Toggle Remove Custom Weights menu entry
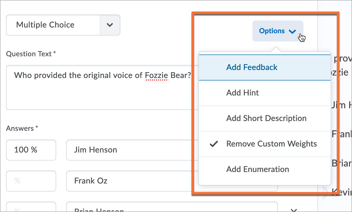The image size is (352, 212). [x=271, y=144]
